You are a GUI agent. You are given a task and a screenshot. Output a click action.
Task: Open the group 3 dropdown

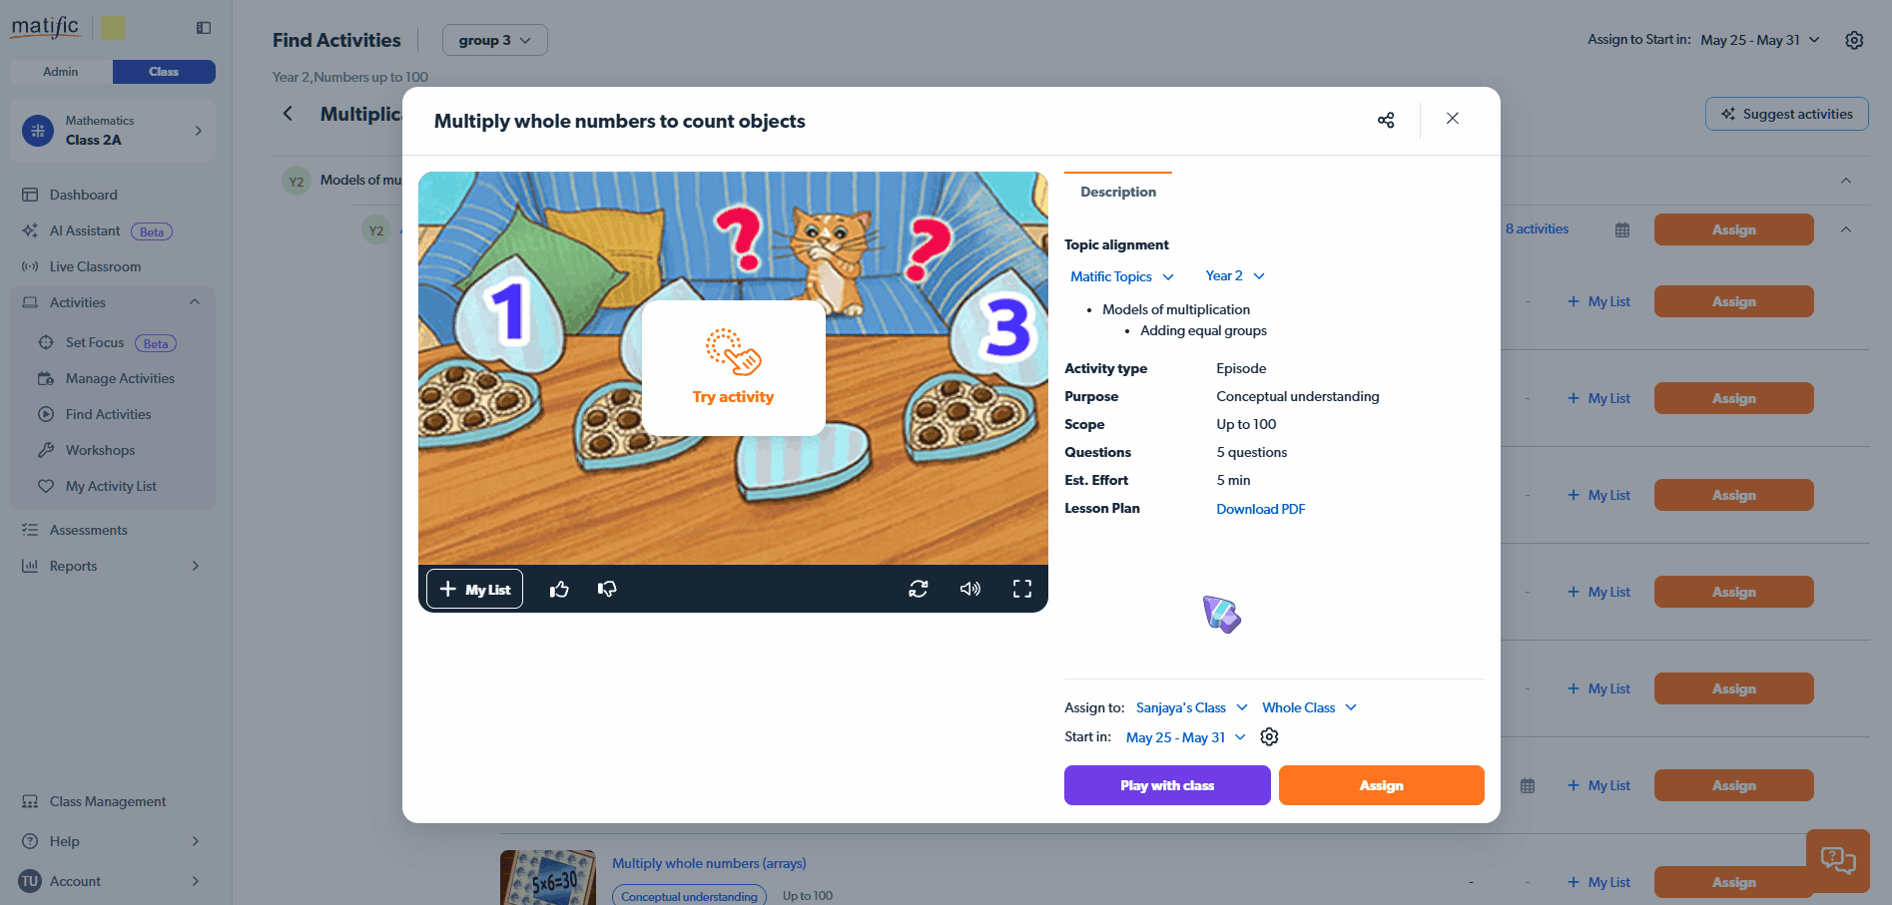tap(494, 40)
